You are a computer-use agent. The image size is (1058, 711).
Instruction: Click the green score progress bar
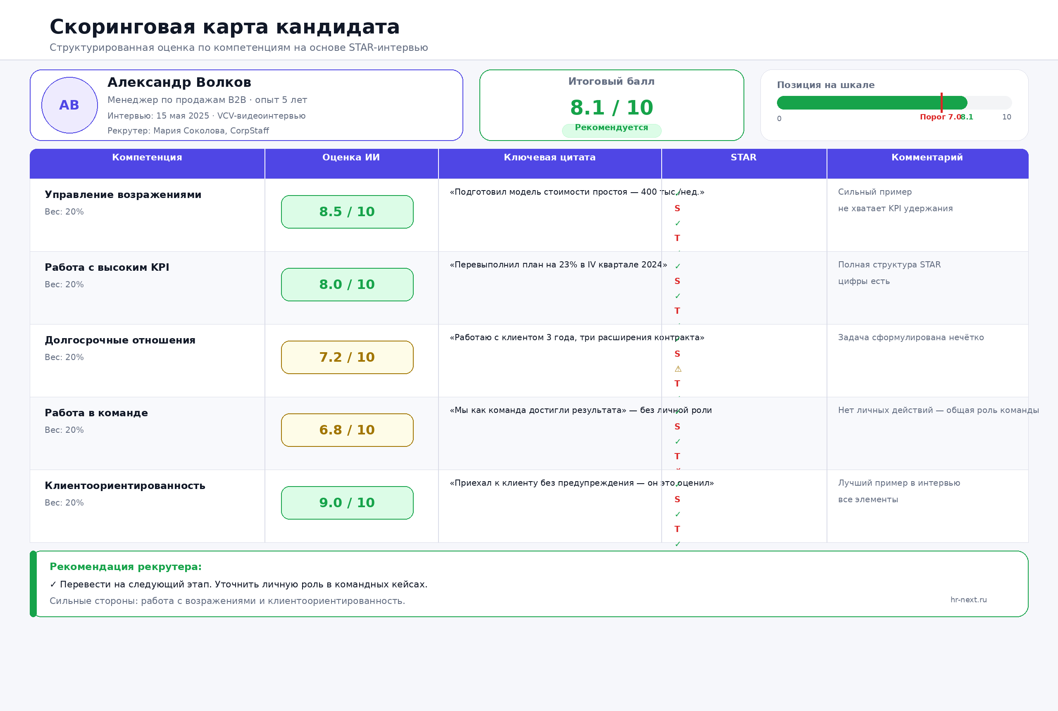click(x=872, y=103)
